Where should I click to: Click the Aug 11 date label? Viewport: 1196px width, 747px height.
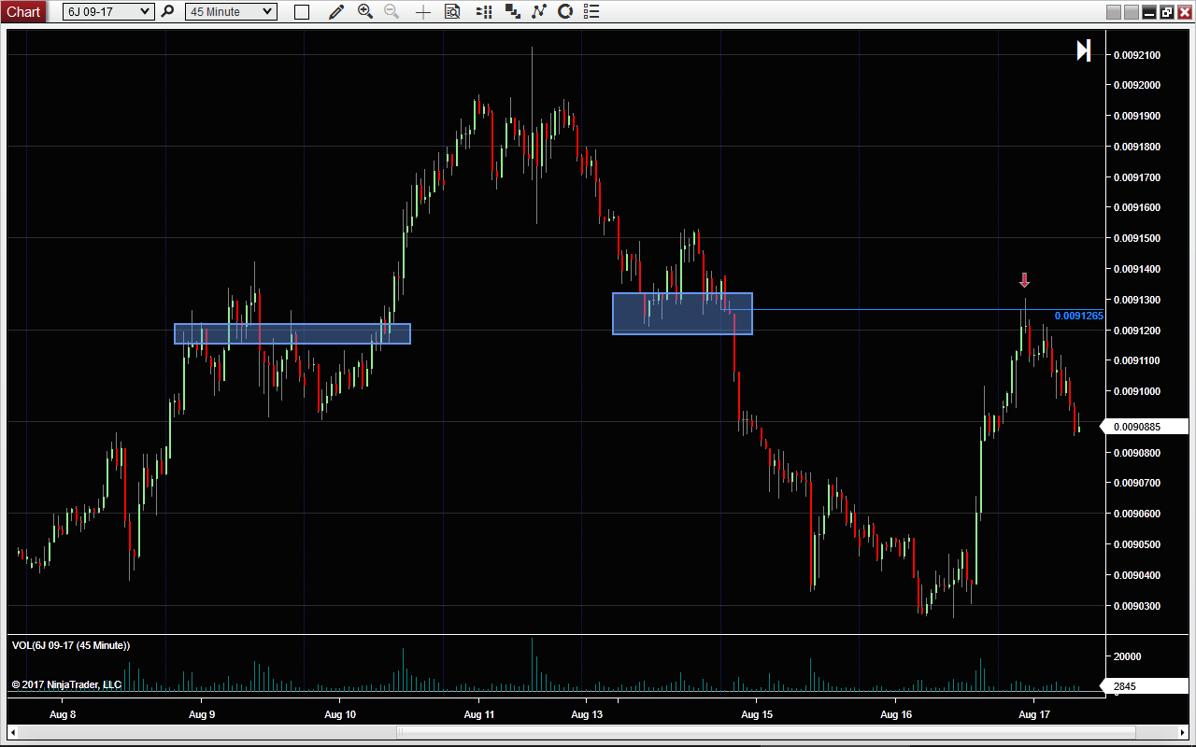[479, 714]
